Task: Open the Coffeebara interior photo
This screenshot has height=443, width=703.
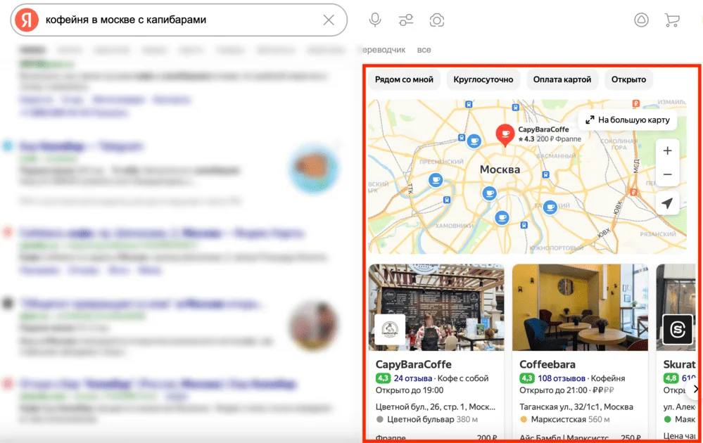Action: pos(580,307)
